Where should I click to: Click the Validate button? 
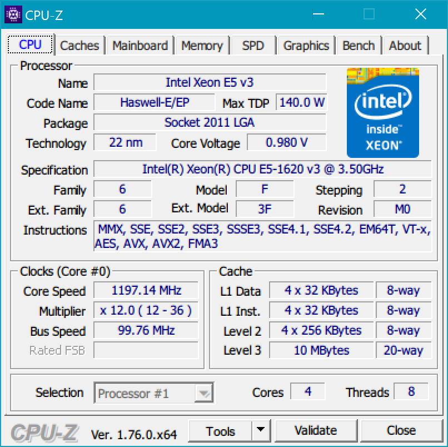click(316, 430)
